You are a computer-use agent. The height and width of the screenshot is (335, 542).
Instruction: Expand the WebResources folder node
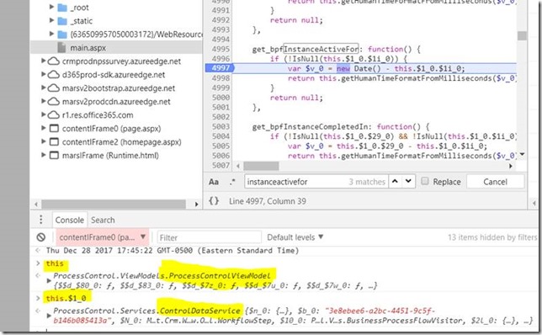click(51, 34)
